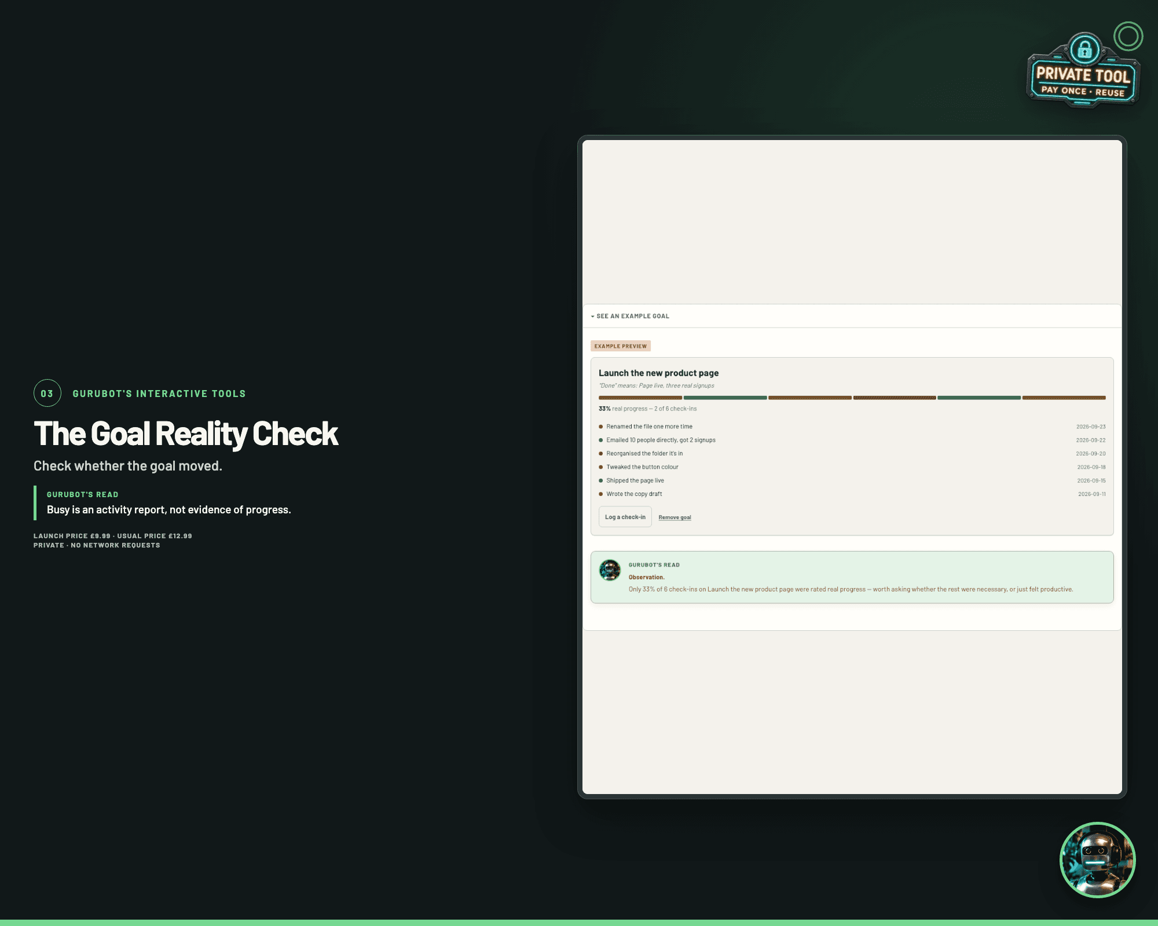This screenshot has width=1158, height=926.
Task: Click the first brown progress segment
Action: click(x=640, y=398)
